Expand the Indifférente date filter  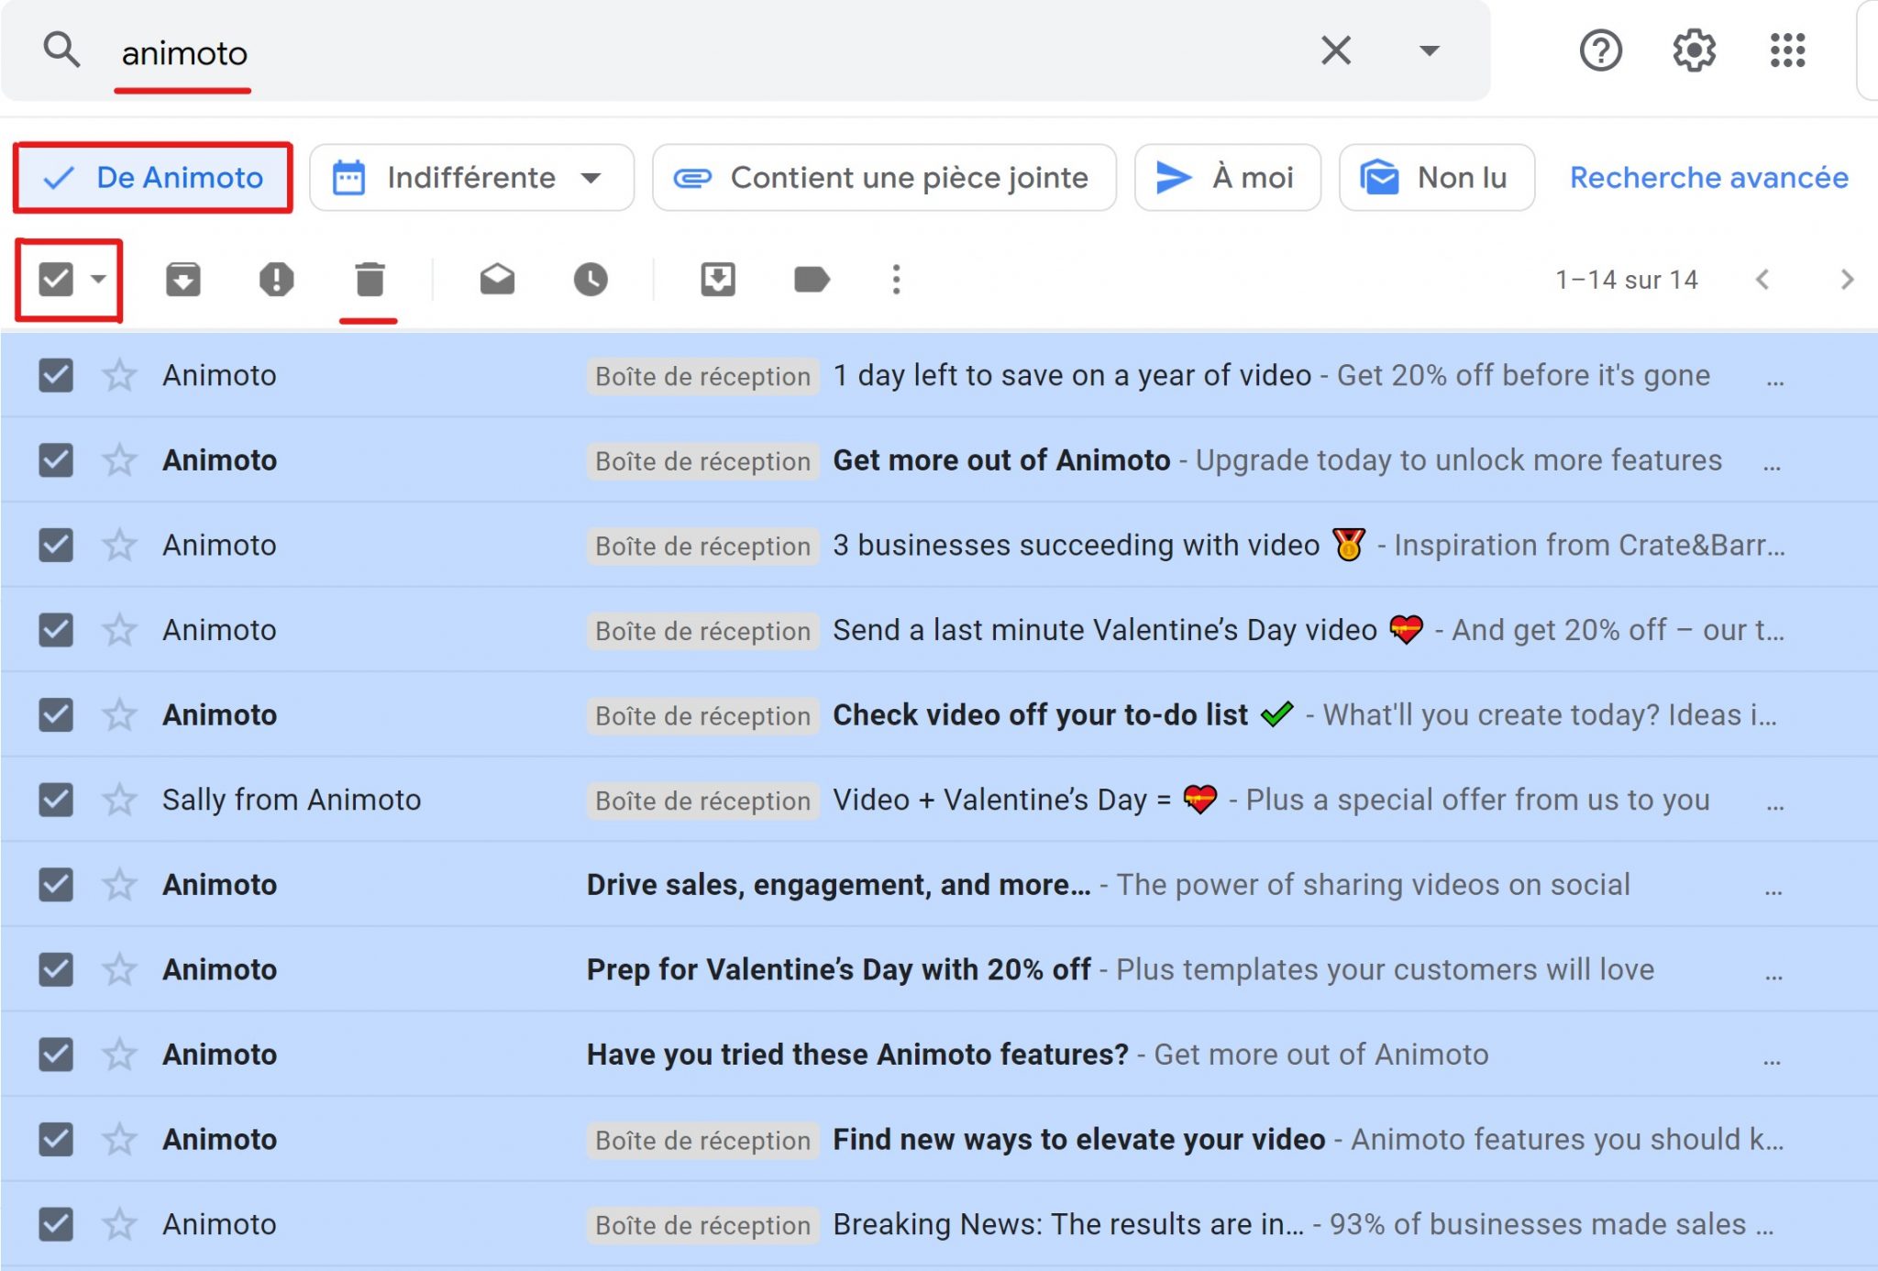click(471, 177)
